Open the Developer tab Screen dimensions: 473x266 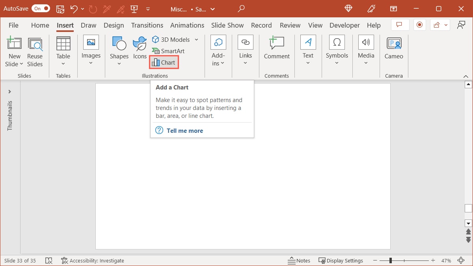point(345,25)
